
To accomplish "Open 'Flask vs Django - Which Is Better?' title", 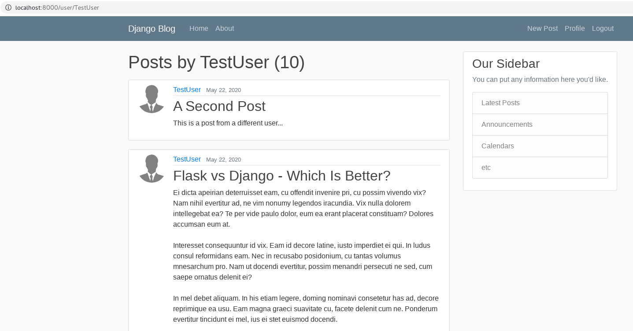I will click(281, 176).
